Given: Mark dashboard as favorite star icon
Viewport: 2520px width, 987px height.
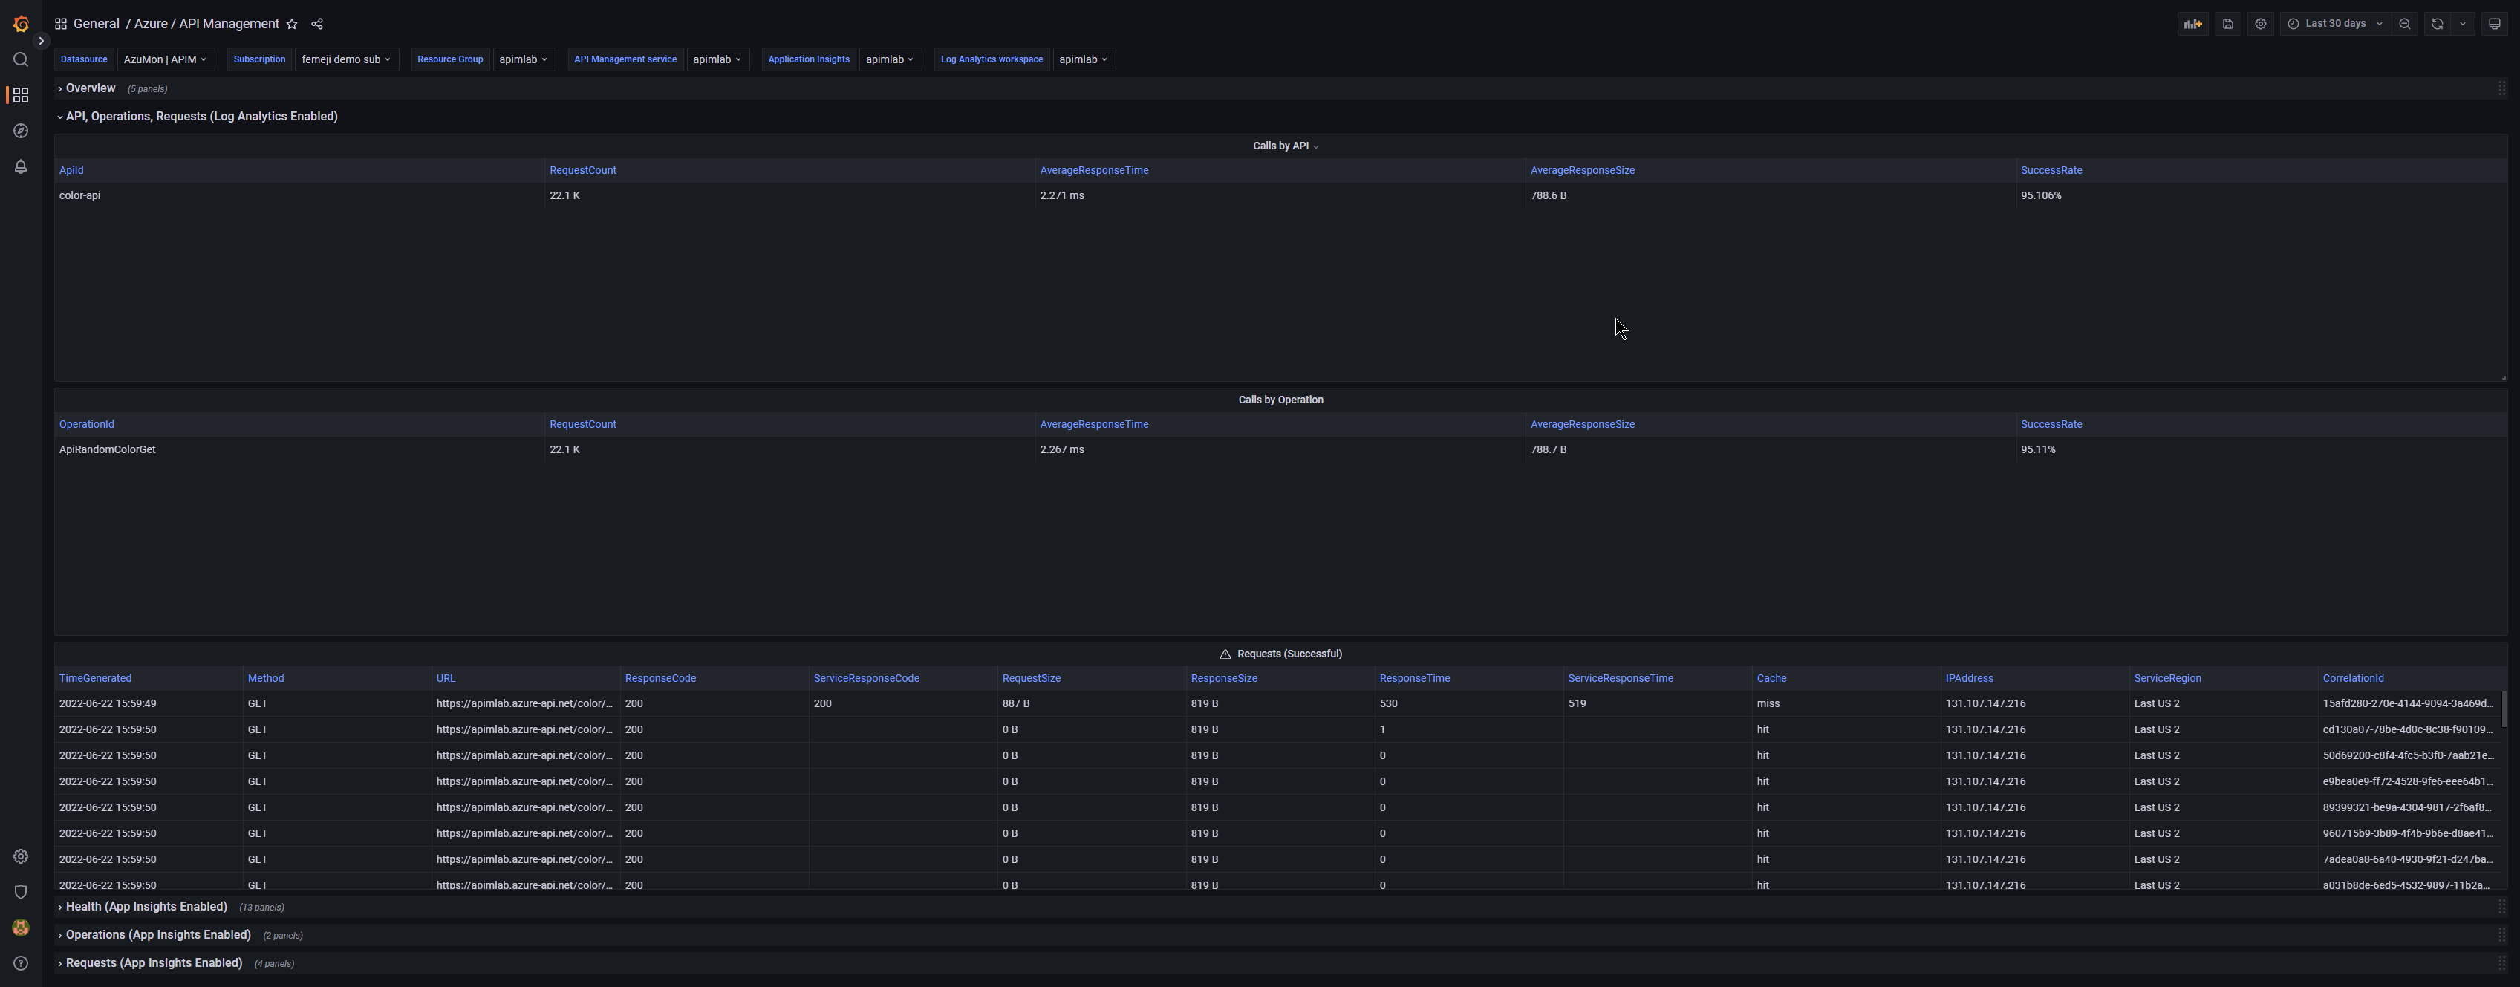Looking at the screenshot, I should 292,24.
